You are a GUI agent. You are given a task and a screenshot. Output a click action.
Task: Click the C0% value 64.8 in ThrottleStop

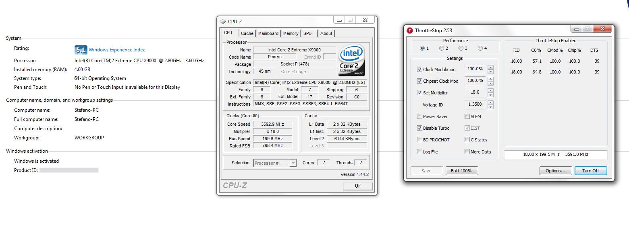click(536, 72)
